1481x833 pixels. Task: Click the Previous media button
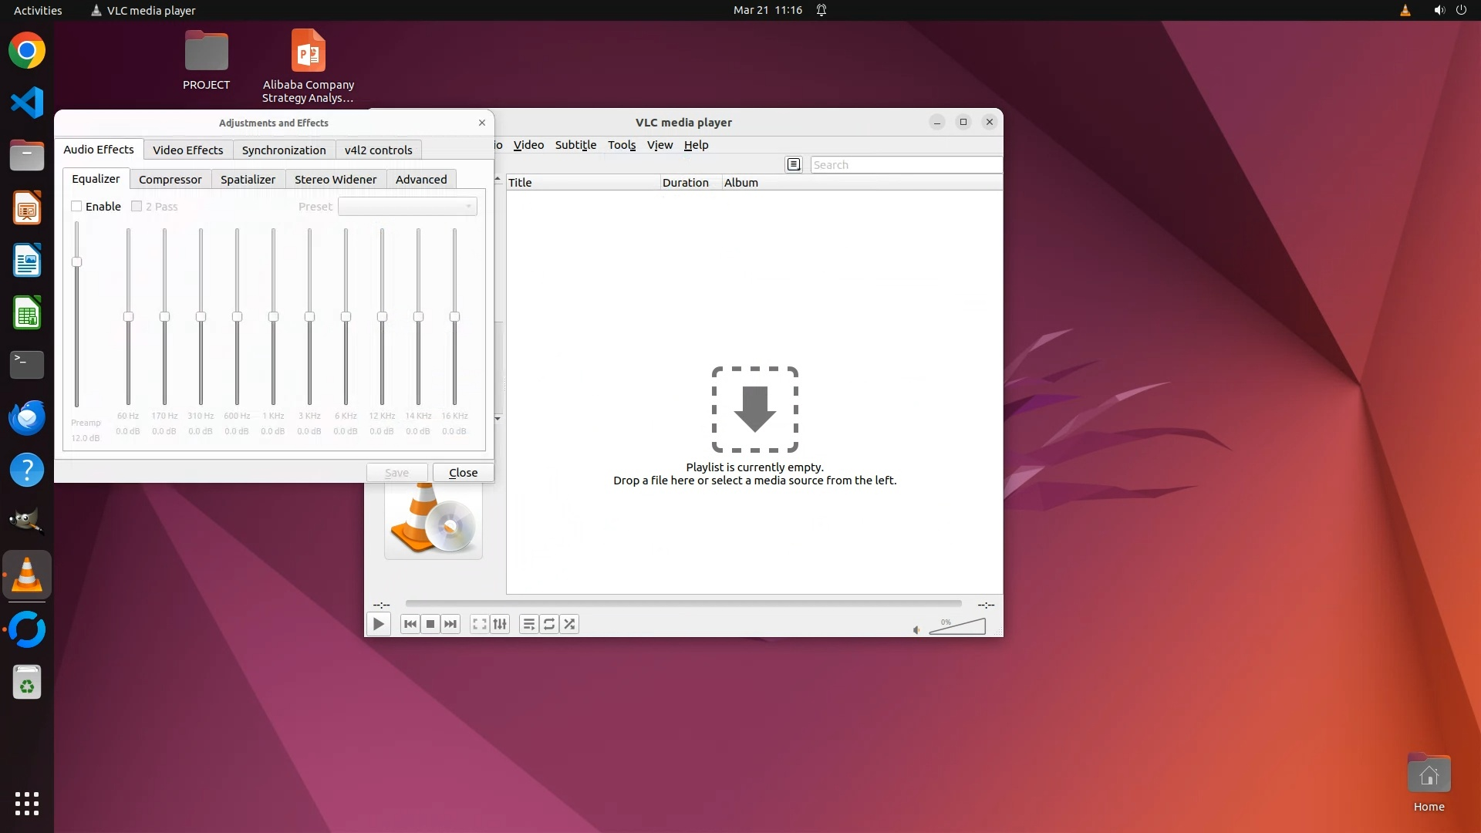tap(410, 624)
